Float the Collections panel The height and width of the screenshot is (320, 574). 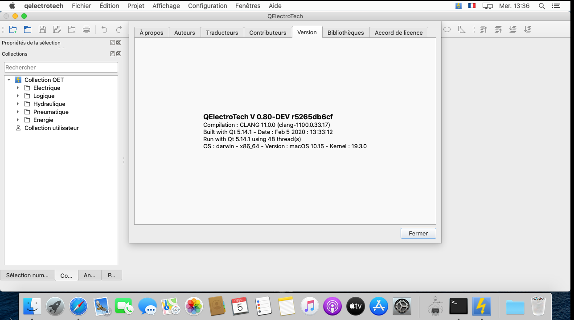113,54
